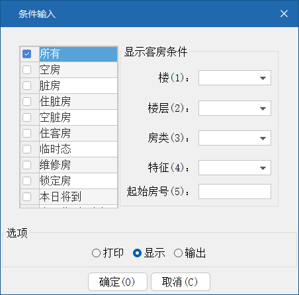This screenshot has width=299, height=295.
Task: Tick the 住脏房 checkbox
Action: pyautogui.click(x=26, y=101)
